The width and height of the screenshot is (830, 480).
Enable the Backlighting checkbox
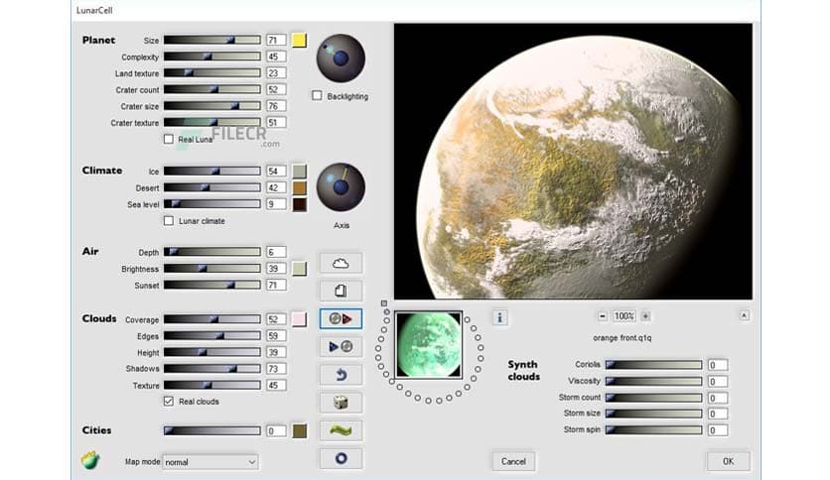(x=317, y=95)
